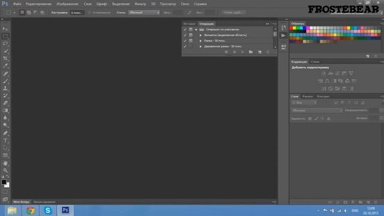The width and height of the screenshot is (384, 216).
Task: Expand the Деревянная рамка action
Action: click(200, 46)
